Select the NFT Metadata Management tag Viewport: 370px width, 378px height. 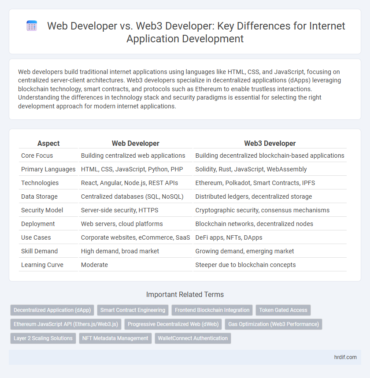click(x=115, y=338)
